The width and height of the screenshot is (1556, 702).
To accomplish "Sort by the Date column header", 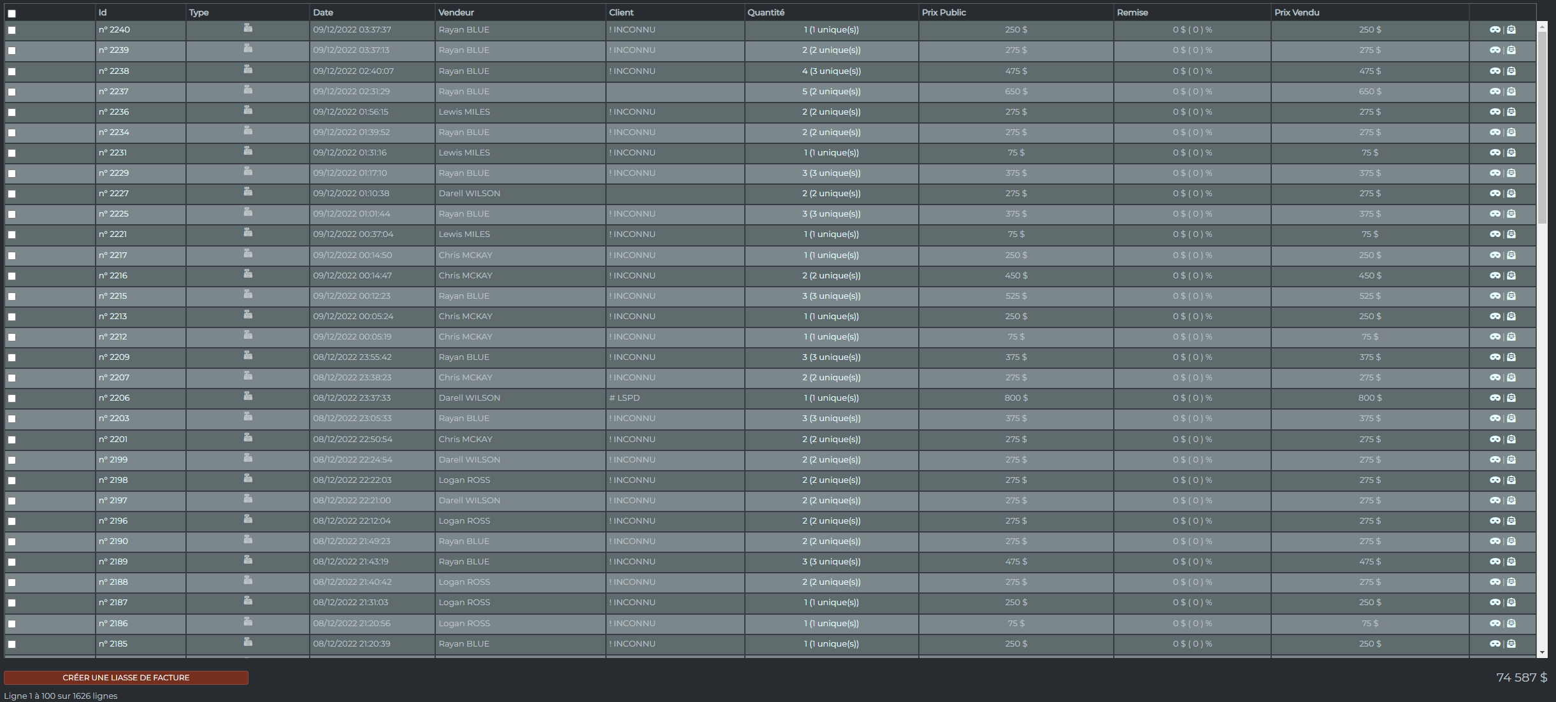I will 323,13.
